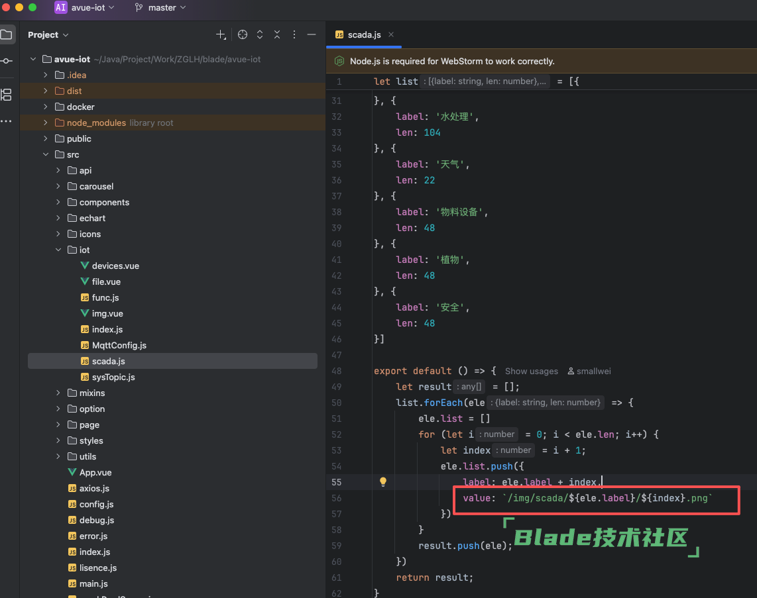This screenshot has width=757, height=598.
Task: Open the Commit tool window icon in sidebar
Action: tap(7, 61)
